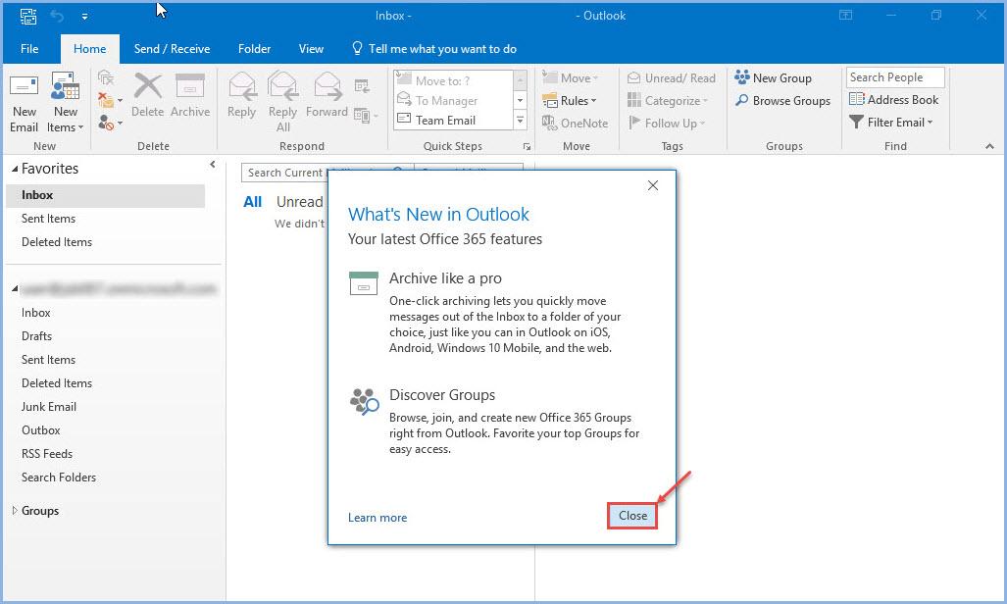Click the Close button in dialog
This screenshot has height=604, width=1007.
632,516
